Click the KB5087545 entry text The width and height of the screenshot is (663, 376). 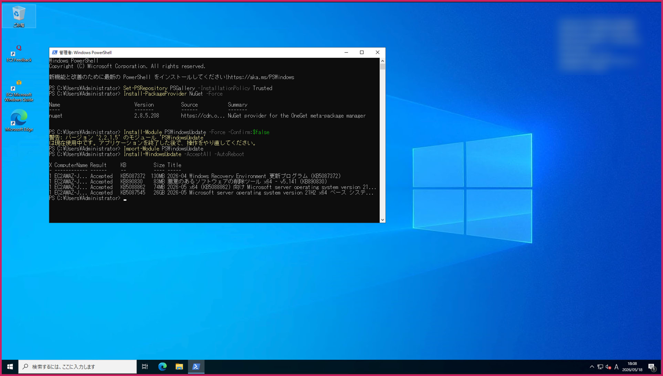133,193
